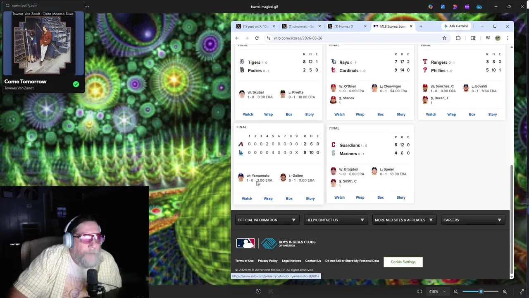Viewport: 529px width, 298px height.
Task: Open Do not Sell or Share link
Action: pos(352,261)
